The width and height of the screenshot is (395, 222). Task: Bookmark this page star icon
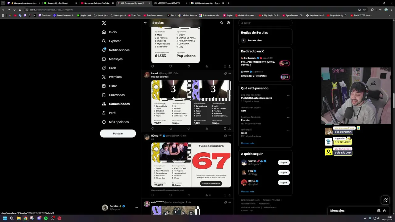[364, 10]
